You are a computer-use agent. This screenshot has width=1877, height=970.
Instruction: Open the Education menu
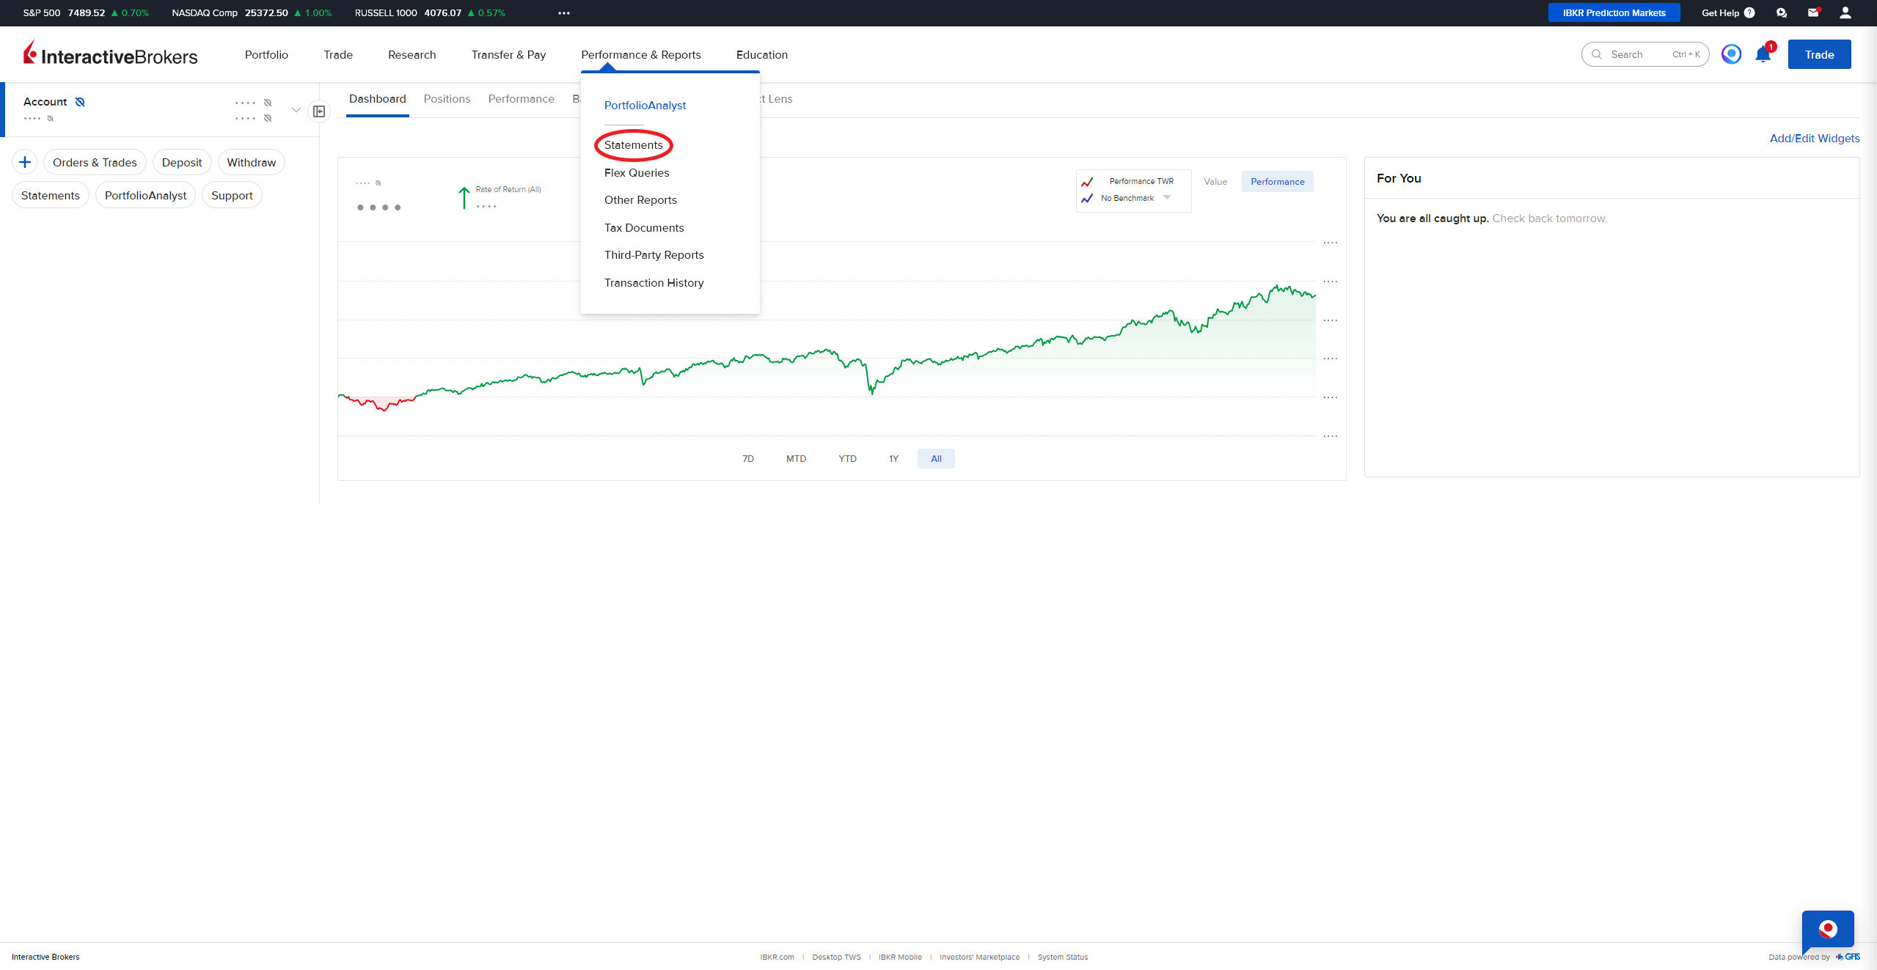click(762, 55)
